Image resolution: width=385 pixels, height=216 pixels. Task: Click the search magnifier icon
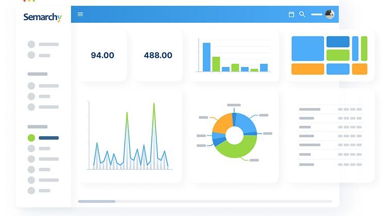click(302, 14)
